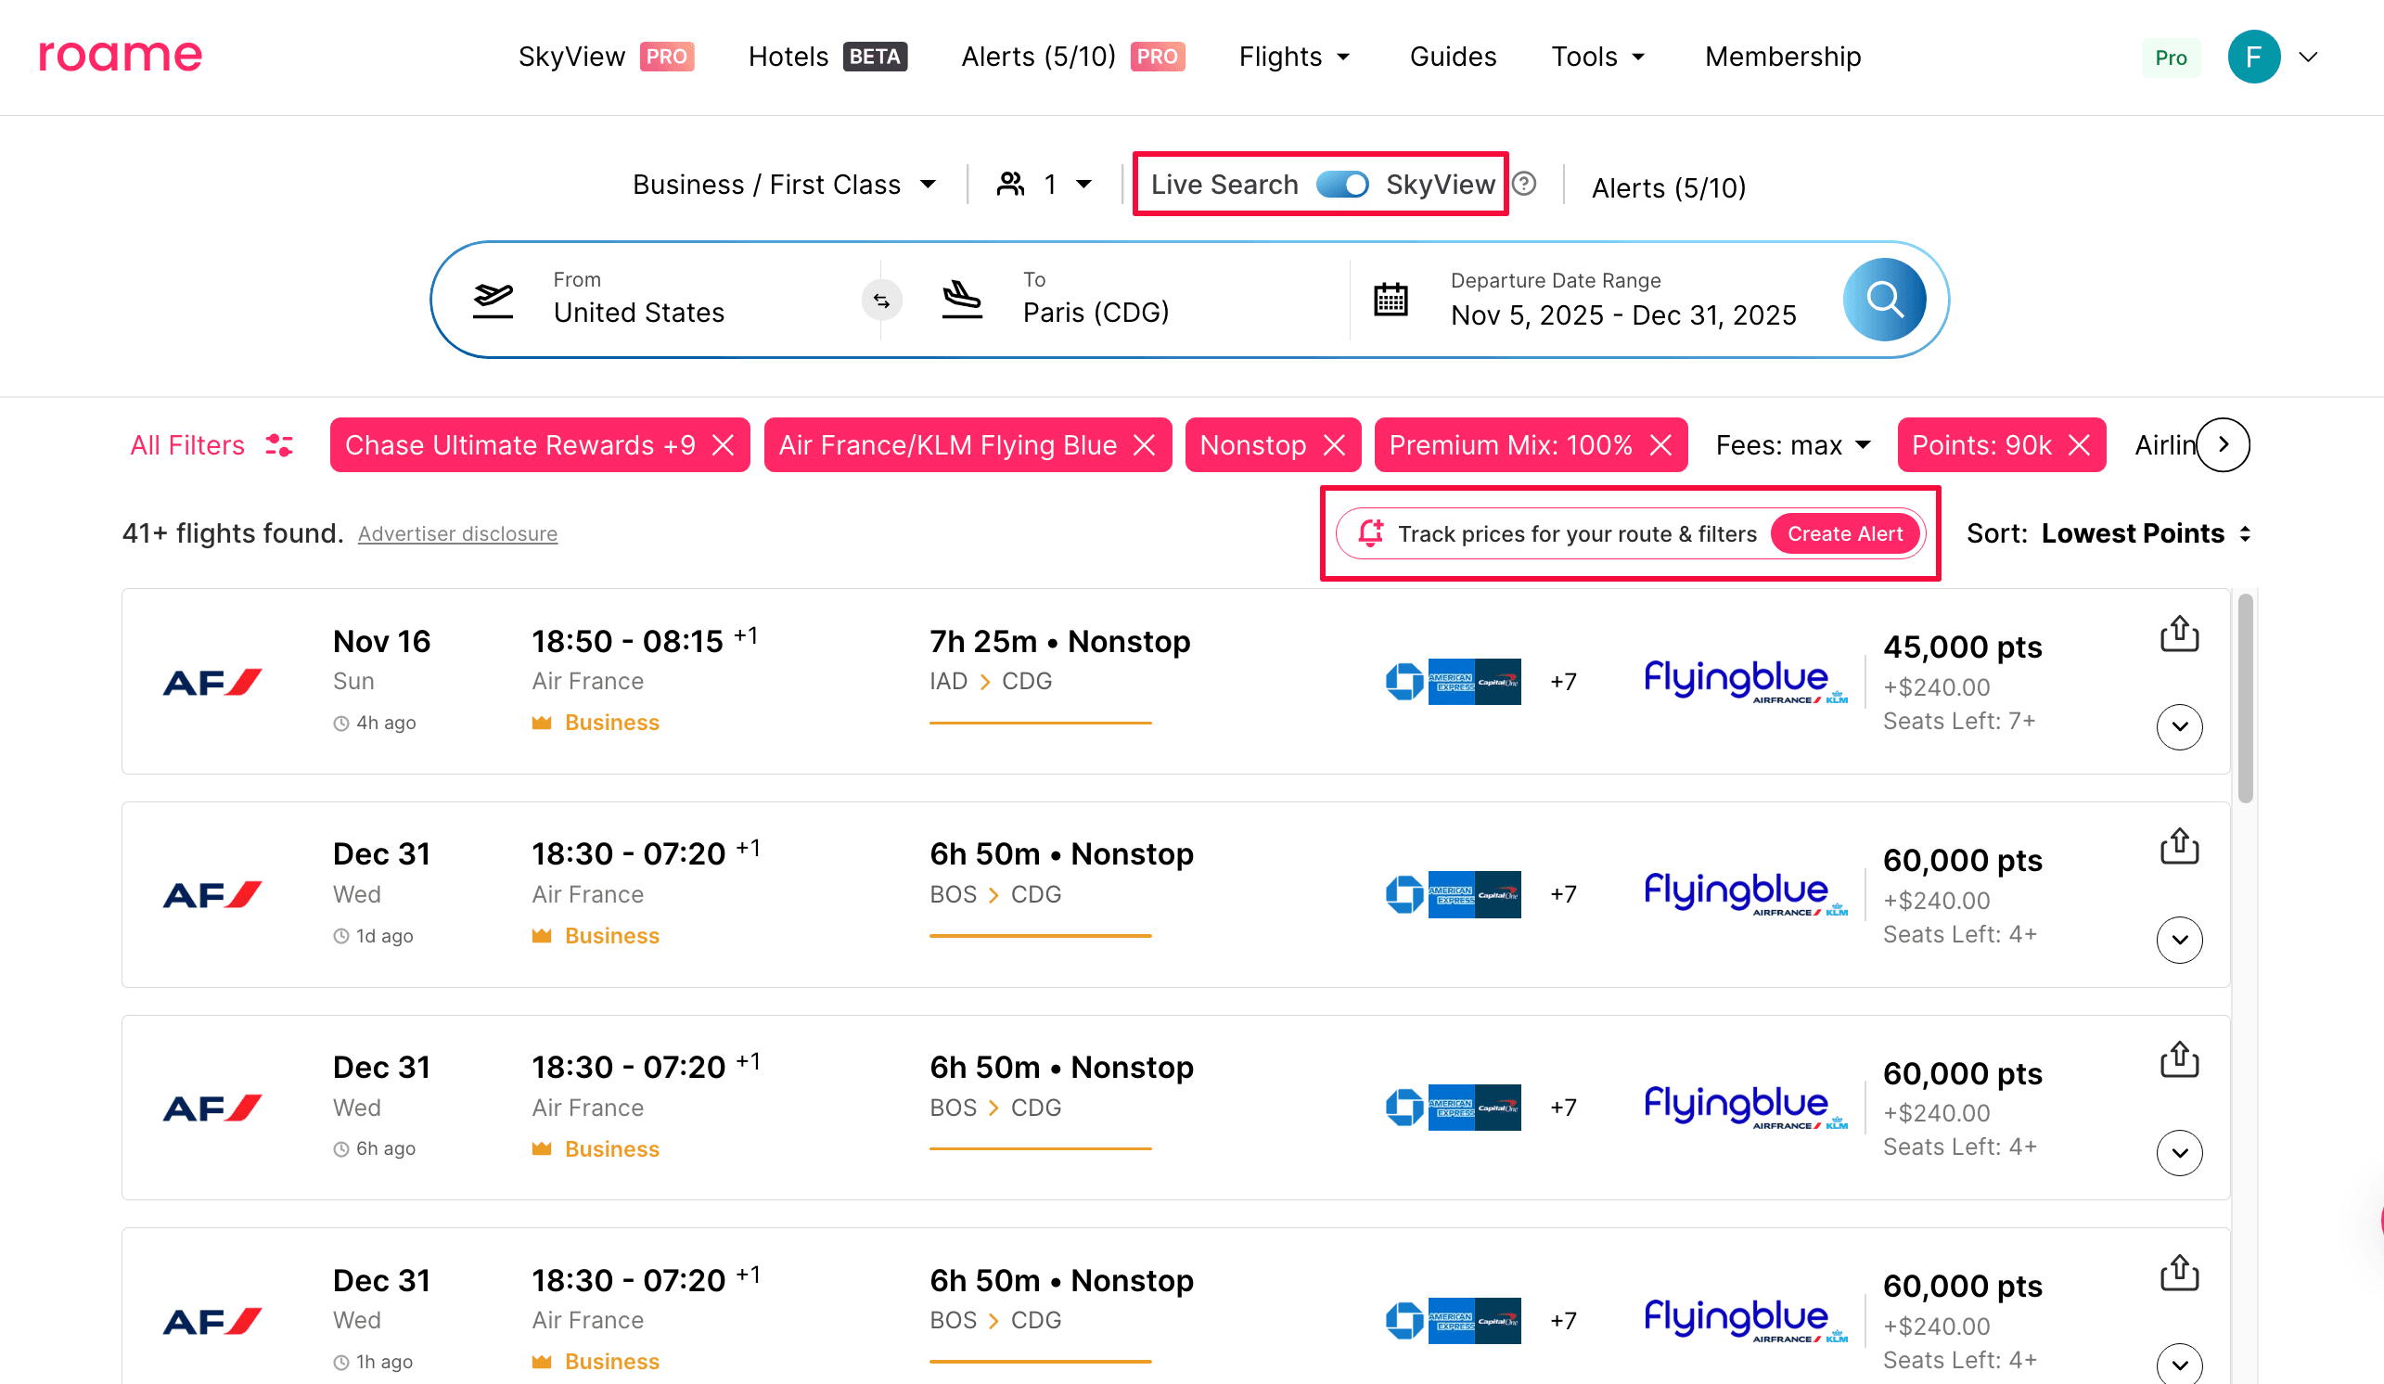
Task: Click the Create Alert button
Action: [1843, 532]
